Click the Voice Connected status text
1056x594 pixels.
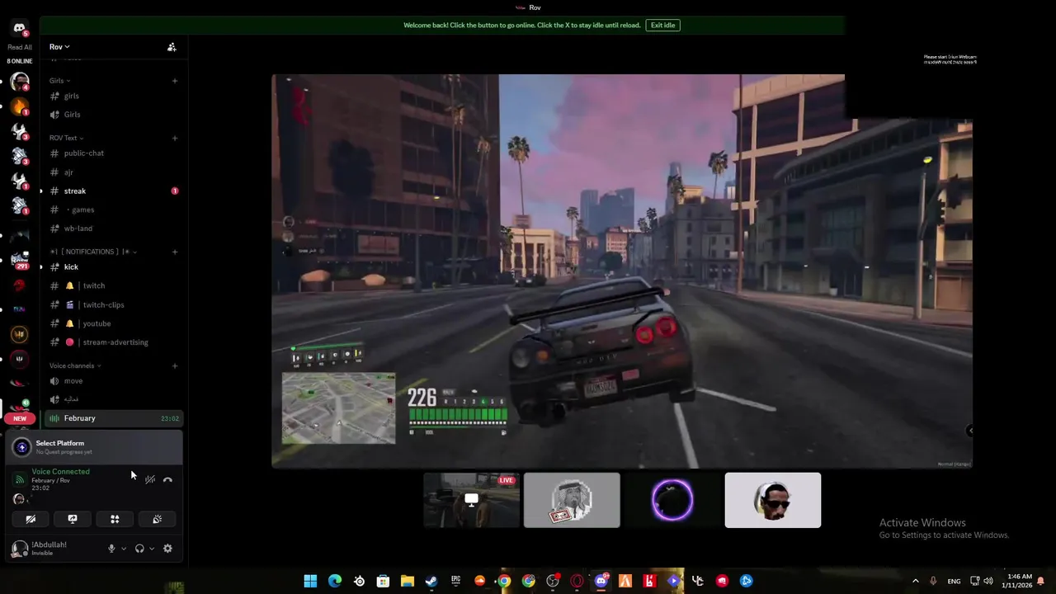point(60,472)
